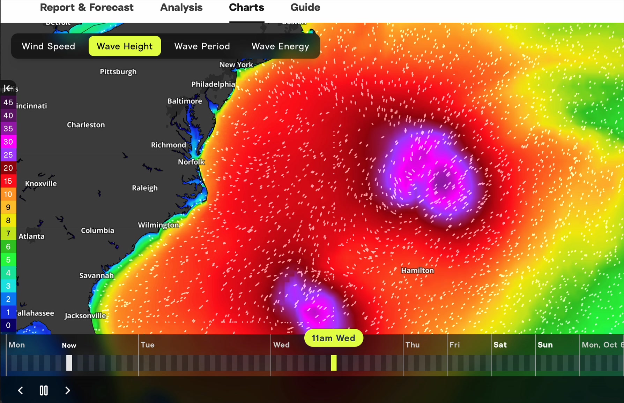Click the Wilmington map label
Viewport: 624px width, 403px height.
pyautogui.click(x=158, y=225)
